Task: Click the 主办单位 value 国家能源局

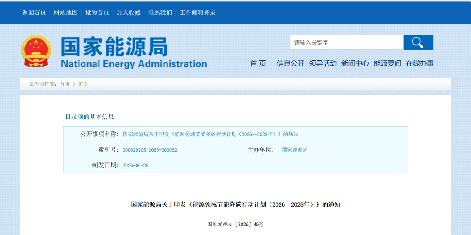Action: [295, 150]
